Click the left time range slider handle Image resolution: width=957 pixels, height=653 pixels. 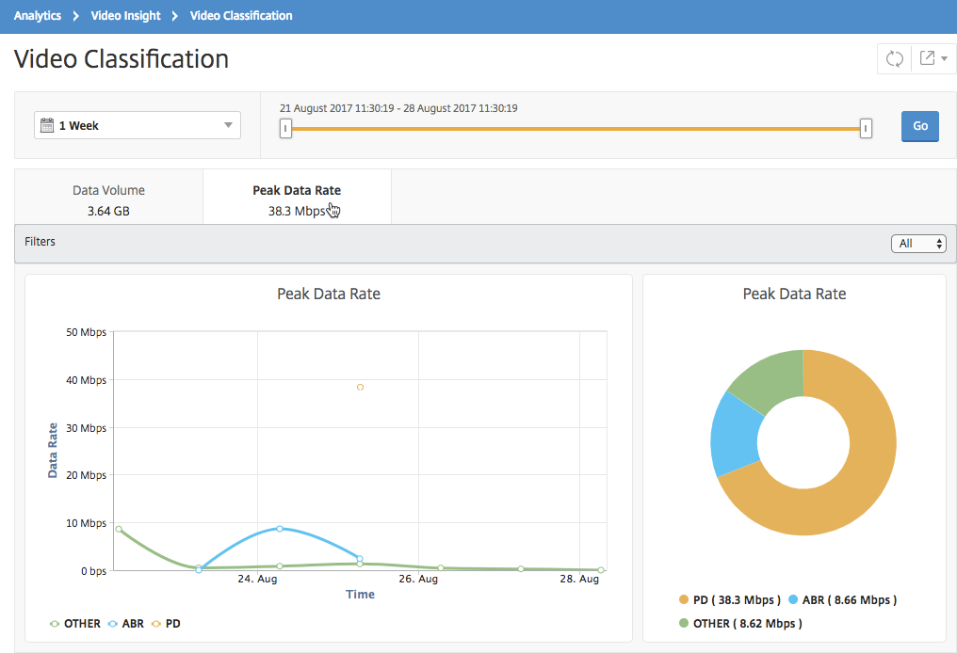tap(285, 129)
